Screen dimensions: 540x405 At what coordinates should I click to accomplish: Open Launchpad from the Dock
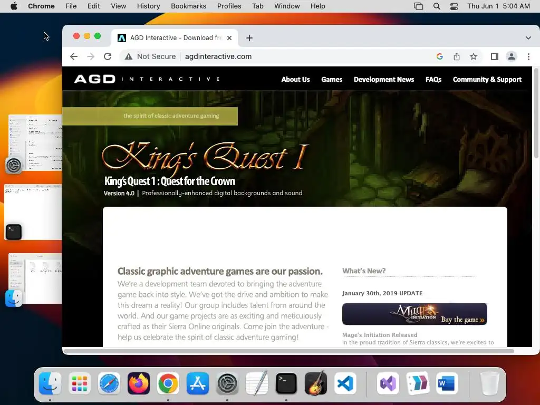pyautogui.click(x=80, y=383)
